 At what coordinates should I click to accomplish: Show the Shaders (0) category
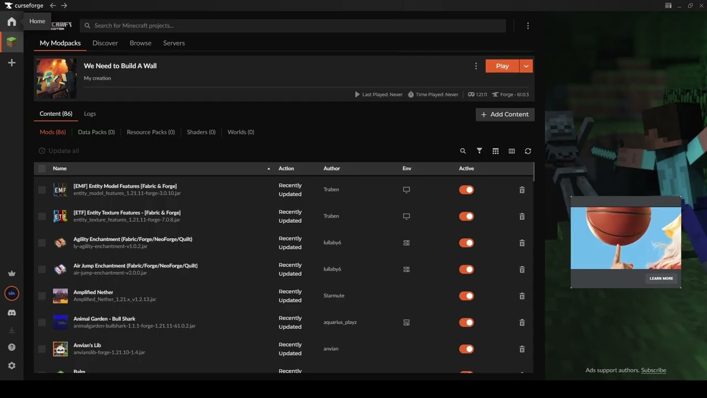(x=201, y=132)
